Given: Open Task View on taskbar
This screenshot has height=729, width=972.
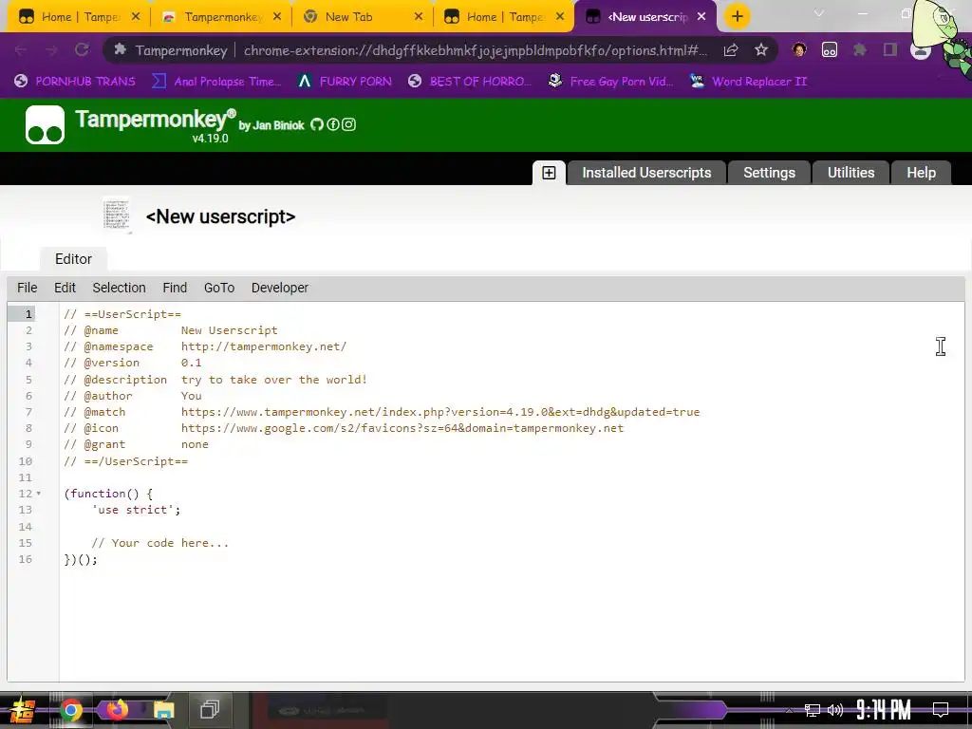Looking at the screenshot, I should pos(210,709).
